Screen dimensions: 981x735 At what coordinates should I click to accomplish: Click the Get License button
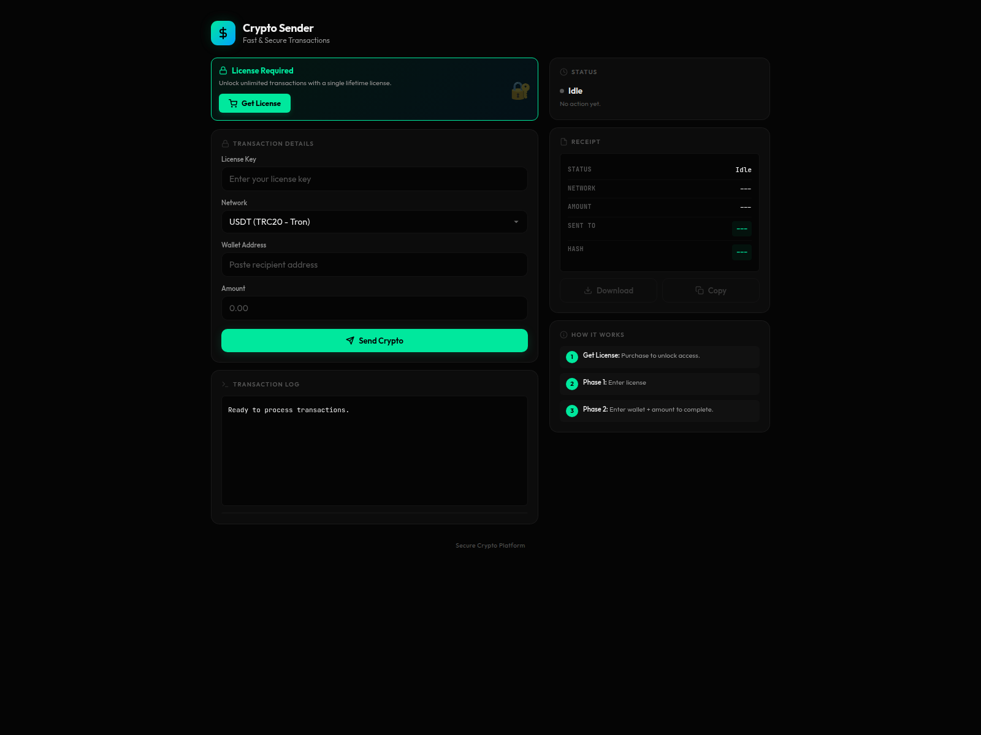coord(254,104)
